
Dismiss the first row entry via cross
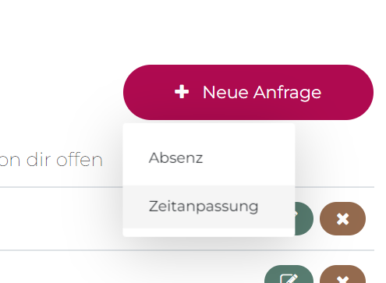coord(342,219)
